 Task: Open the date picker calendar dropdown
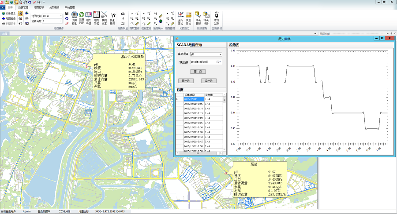218,62
